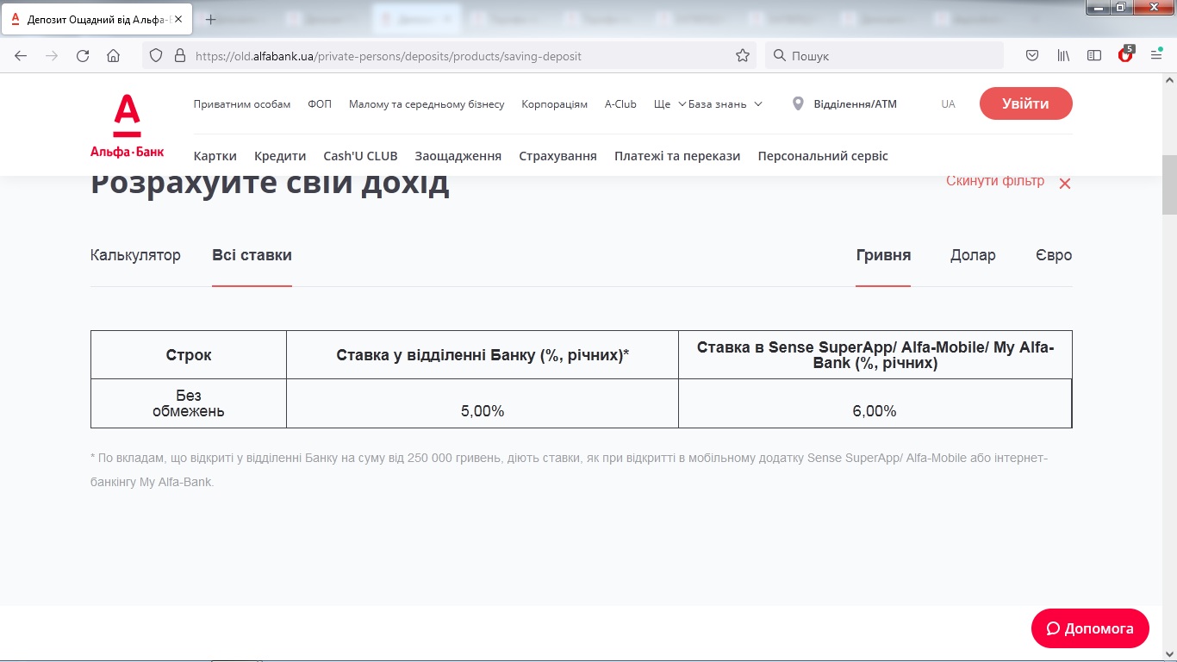Open the Library bookmarks icon

[x=1063, y=55]
